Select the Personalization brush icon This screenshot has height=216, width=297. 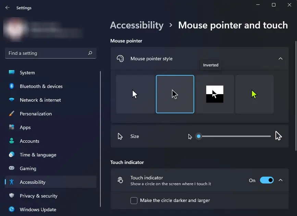coord(12,114)
